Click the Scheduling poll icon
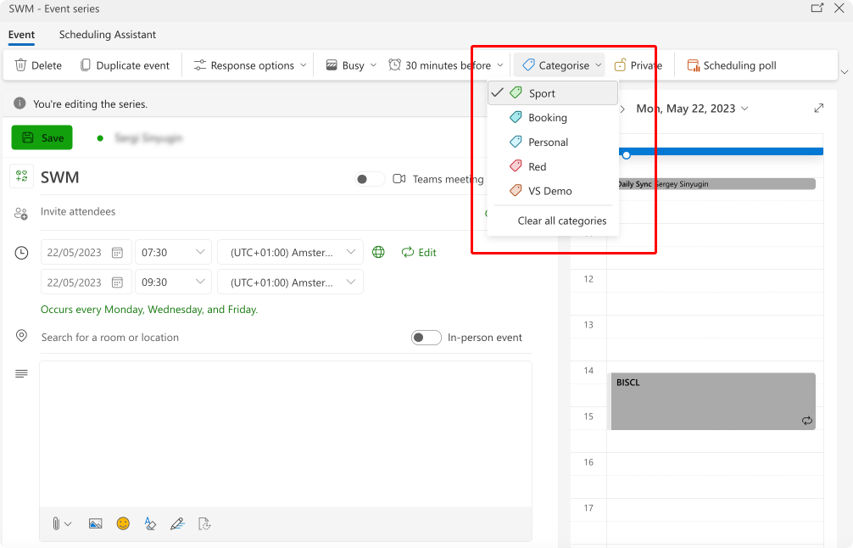 693,65
